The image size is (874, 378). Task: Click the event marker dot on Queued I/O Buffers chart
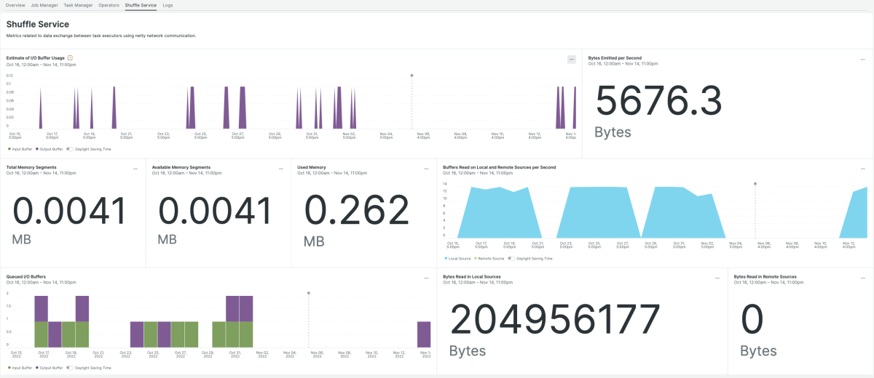309,293
